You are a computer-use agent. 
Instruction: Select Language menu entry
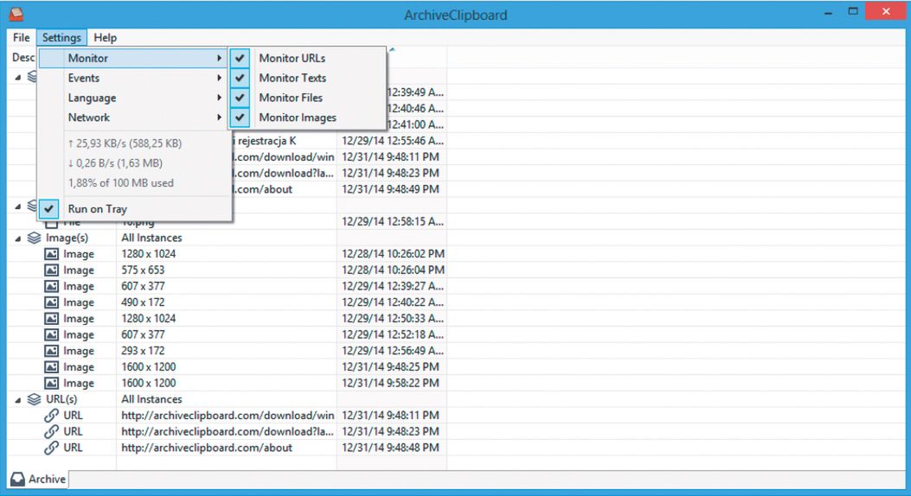133,98
